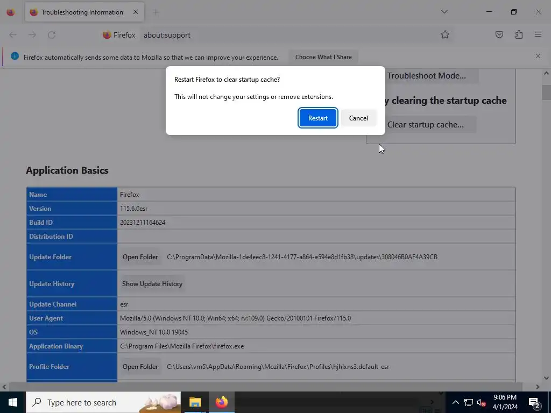Click Show Update History button
551x413 pixels.
pyautogui.click(x=152, y=284)
